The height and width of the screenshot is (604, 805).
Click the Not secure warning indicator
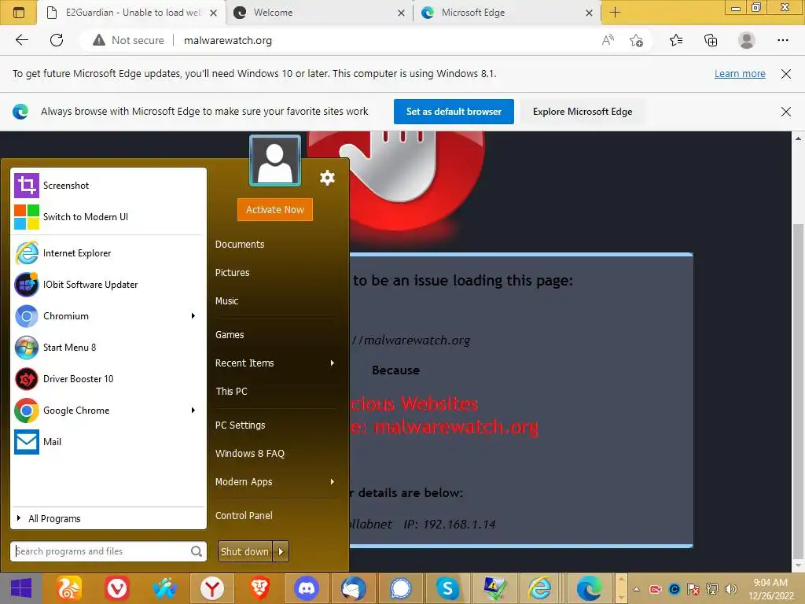(128, 41)
